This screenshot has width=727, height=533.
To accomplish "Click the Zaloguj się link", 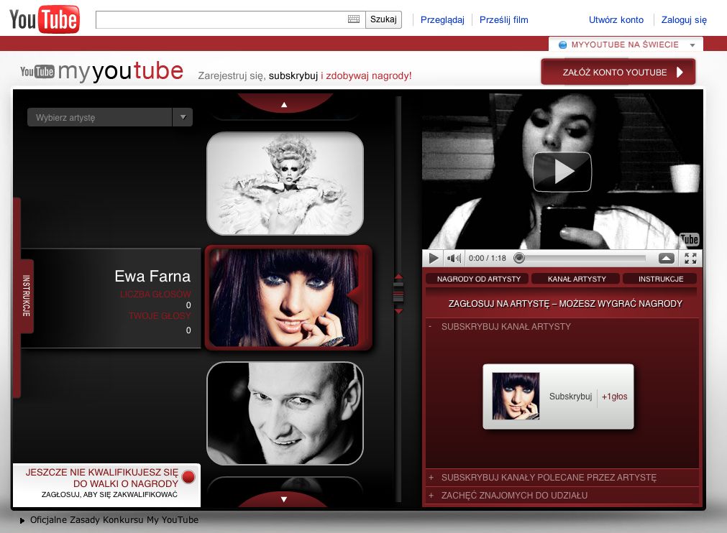I will (x=684, y=20).
